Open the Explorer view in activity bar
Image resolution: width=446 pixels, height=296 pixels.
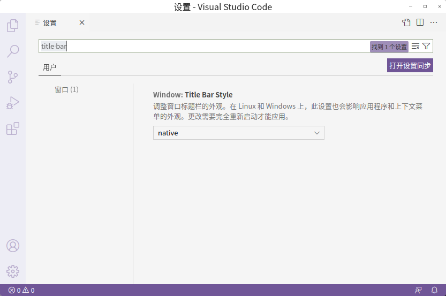13,26
